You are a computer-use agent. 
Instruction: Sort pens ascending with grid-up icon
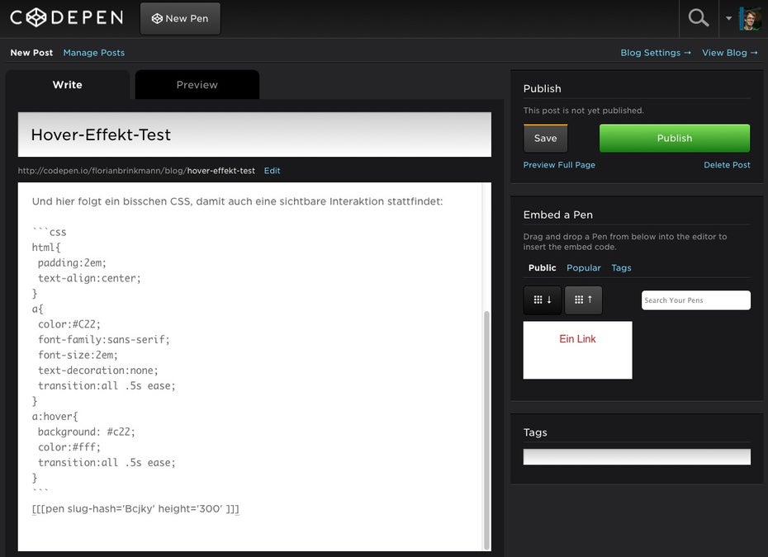coord(583,300)
